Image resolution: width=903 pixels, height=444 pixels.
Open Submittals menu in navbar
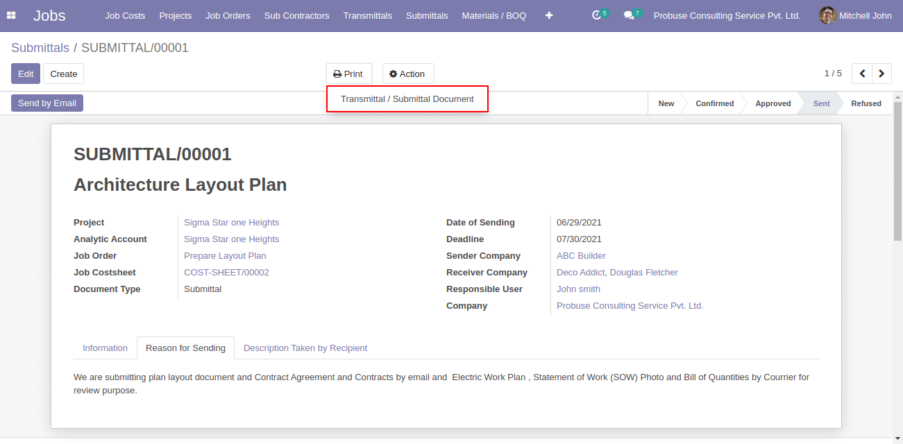427,15
